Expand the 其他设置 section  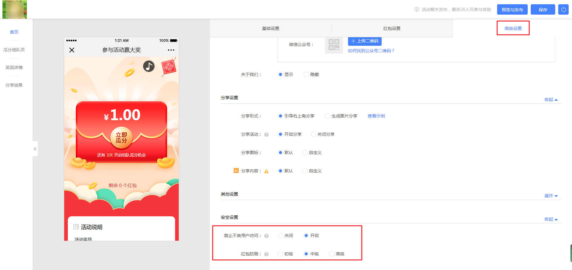point(551,196)
